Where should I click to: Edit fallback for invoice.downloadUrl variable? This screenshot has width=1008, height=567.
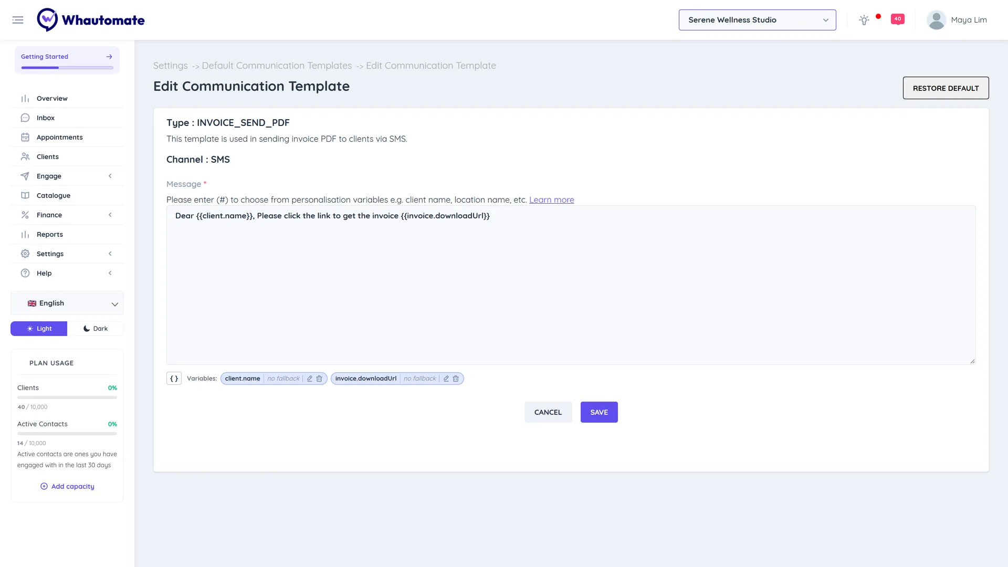446,379
